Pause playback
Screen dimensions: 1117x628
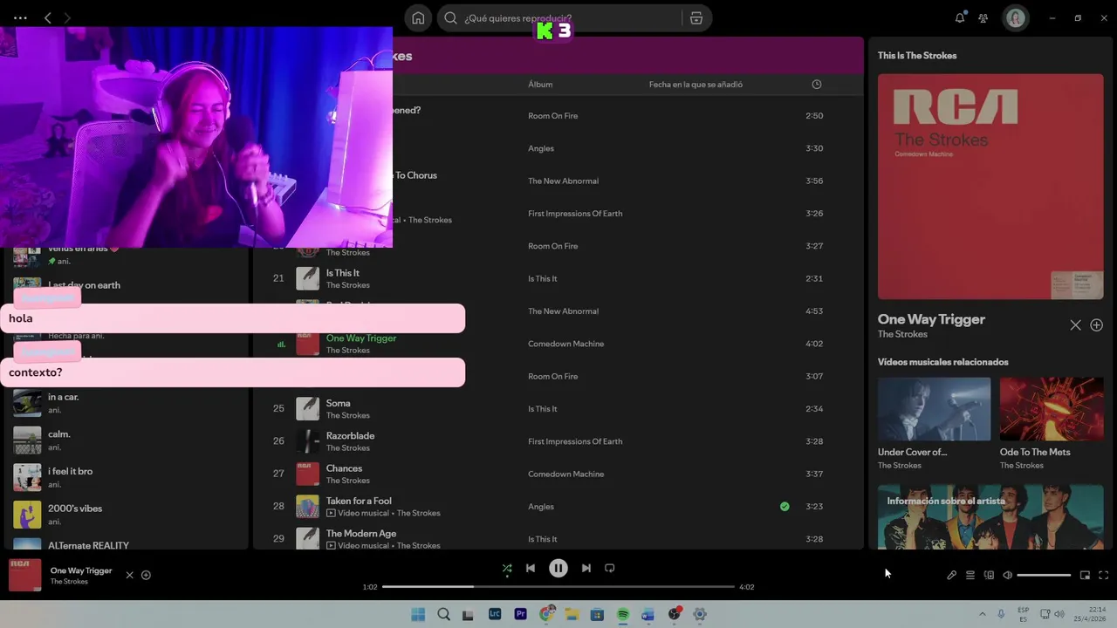point(558,568)
